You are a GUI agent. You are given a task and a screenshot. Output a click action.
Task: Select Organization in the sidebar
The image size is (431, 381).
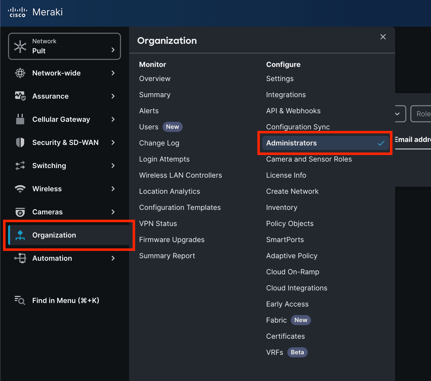click(x=69, y=235)
